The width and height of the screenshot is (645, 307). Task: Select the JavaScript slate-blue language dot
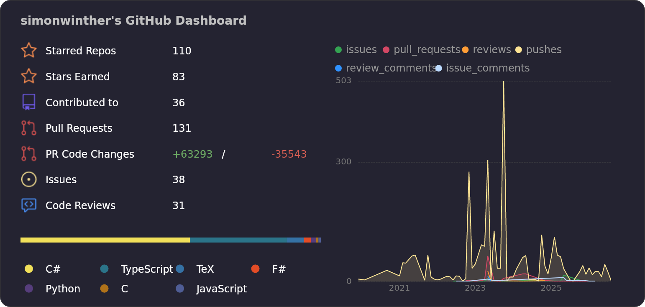[180, 289]
